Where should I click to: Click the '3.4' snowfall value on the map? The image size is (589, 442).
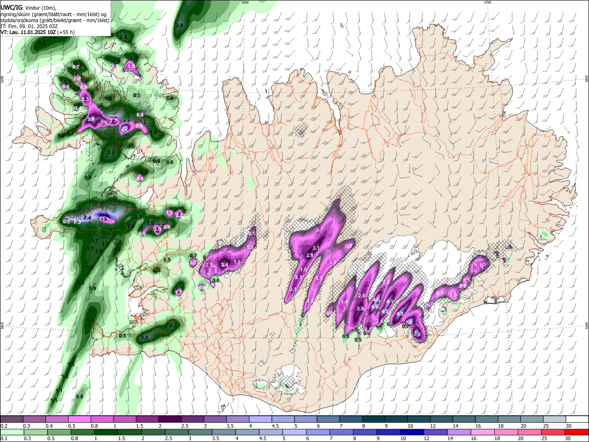click(x=225, y=265)
